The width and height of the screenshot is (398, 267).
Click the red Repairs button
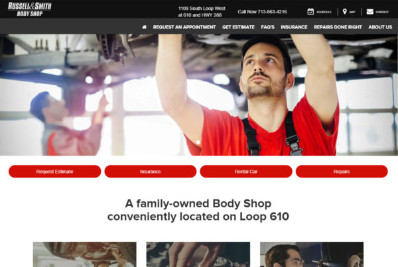click(x=342, y=172)
